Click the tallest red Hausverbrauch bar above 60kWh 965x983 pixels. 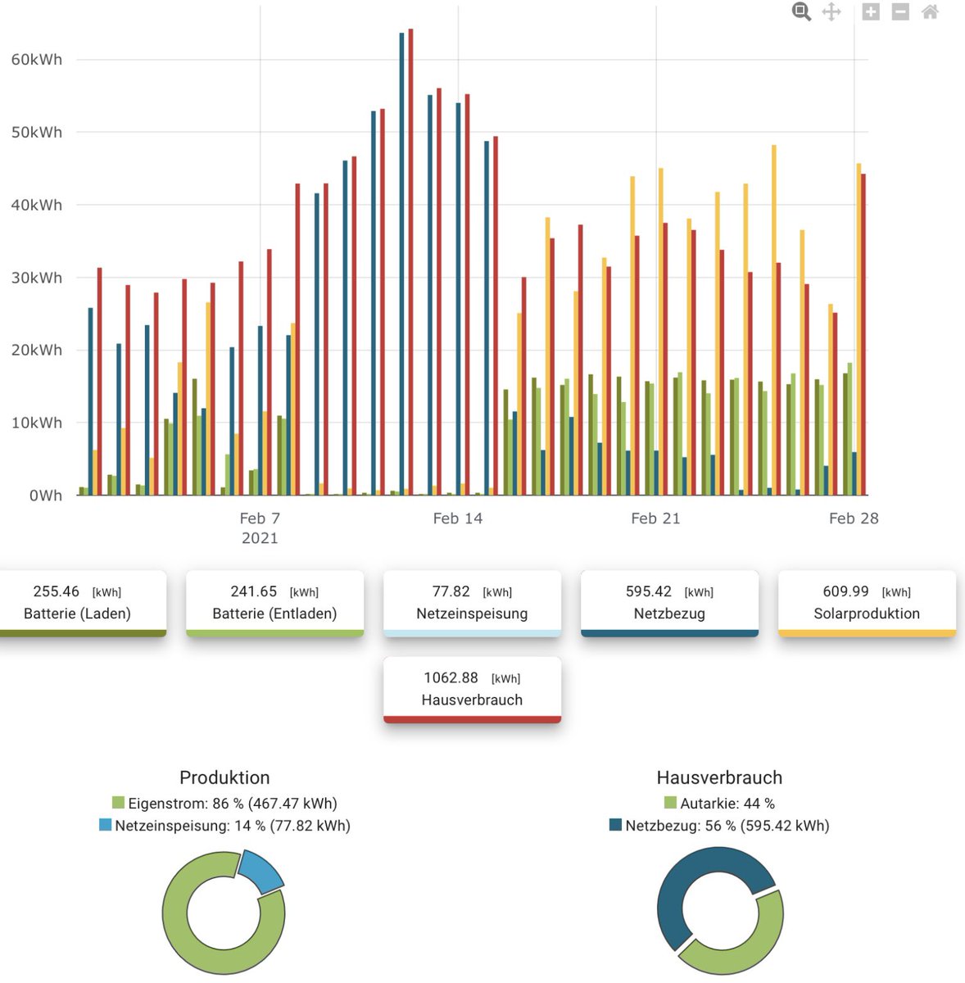[410, 262]
